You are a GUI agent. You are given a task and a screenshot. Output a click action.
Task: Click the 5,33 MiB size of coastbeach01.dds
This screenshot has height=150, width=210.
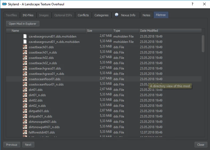[106, 46]
